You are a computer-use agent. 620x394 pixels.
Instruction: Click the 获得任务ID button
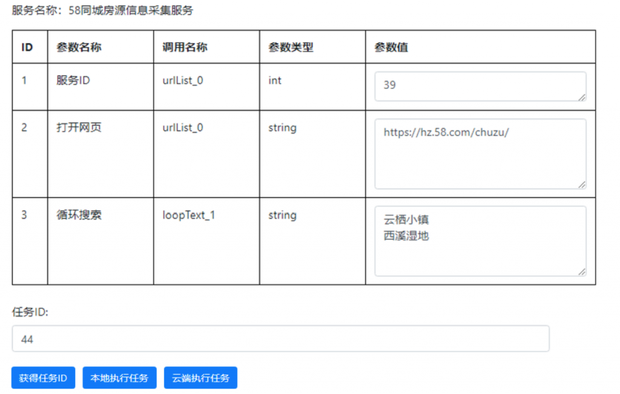pos(42,378)
